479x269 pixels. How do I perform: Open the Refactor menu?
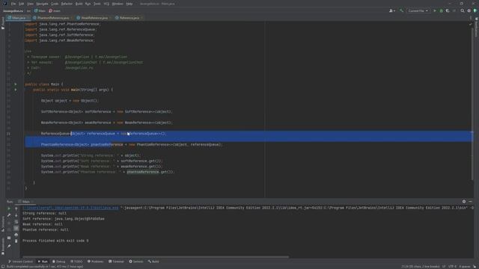click(x=67, y=4)
